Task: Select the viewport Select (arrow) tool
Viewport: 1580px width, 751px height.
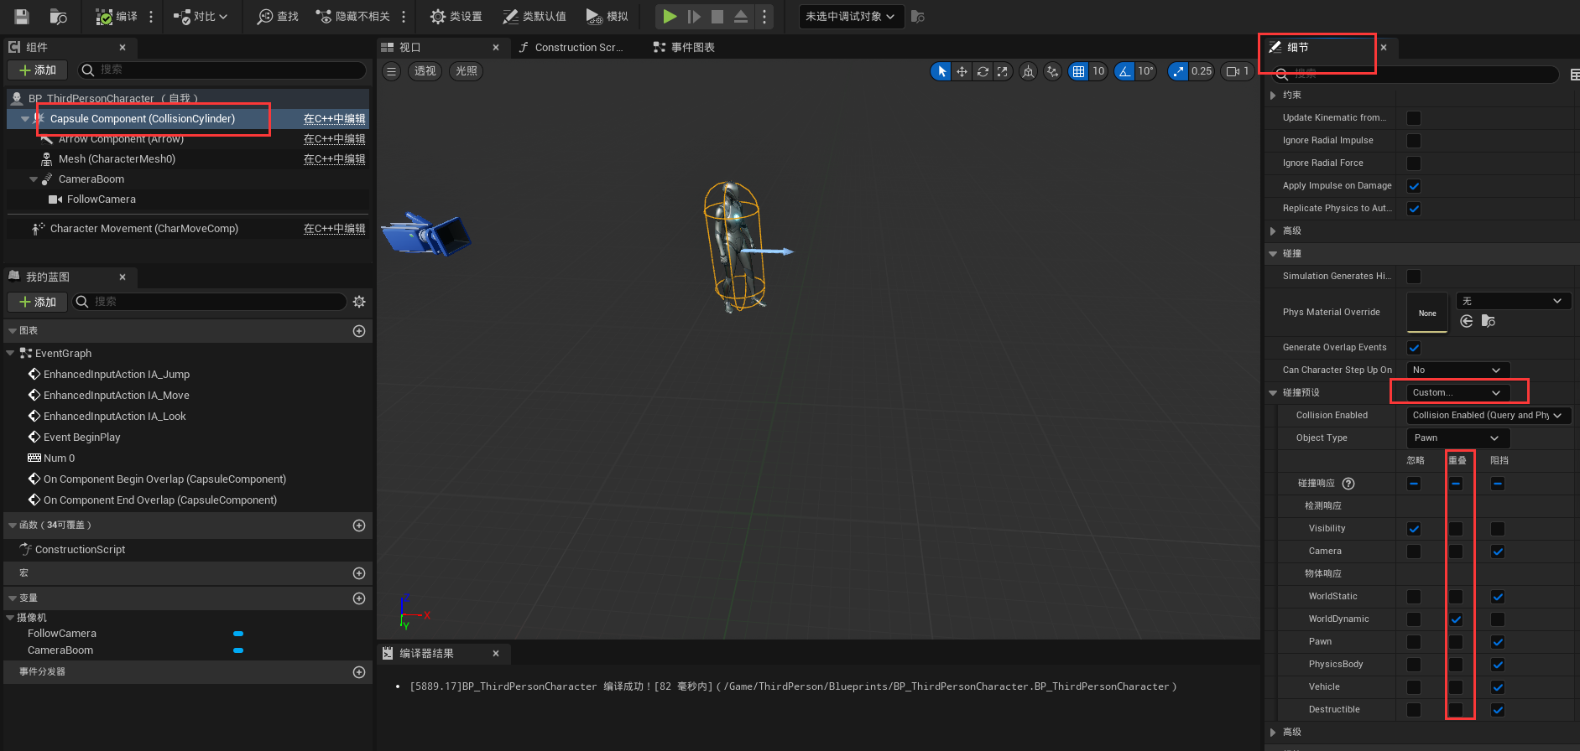Action: pos(941,71)
